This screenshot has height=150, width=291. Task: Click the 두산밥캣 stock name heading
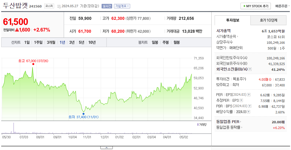point(15,6)
